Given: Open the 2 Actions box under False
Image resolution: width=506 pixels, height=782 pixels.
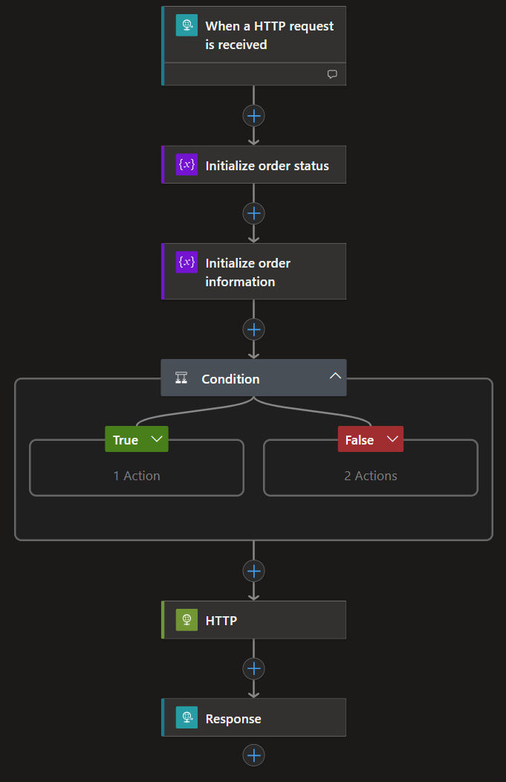Looking at the screenshot, I should (371, 476).
